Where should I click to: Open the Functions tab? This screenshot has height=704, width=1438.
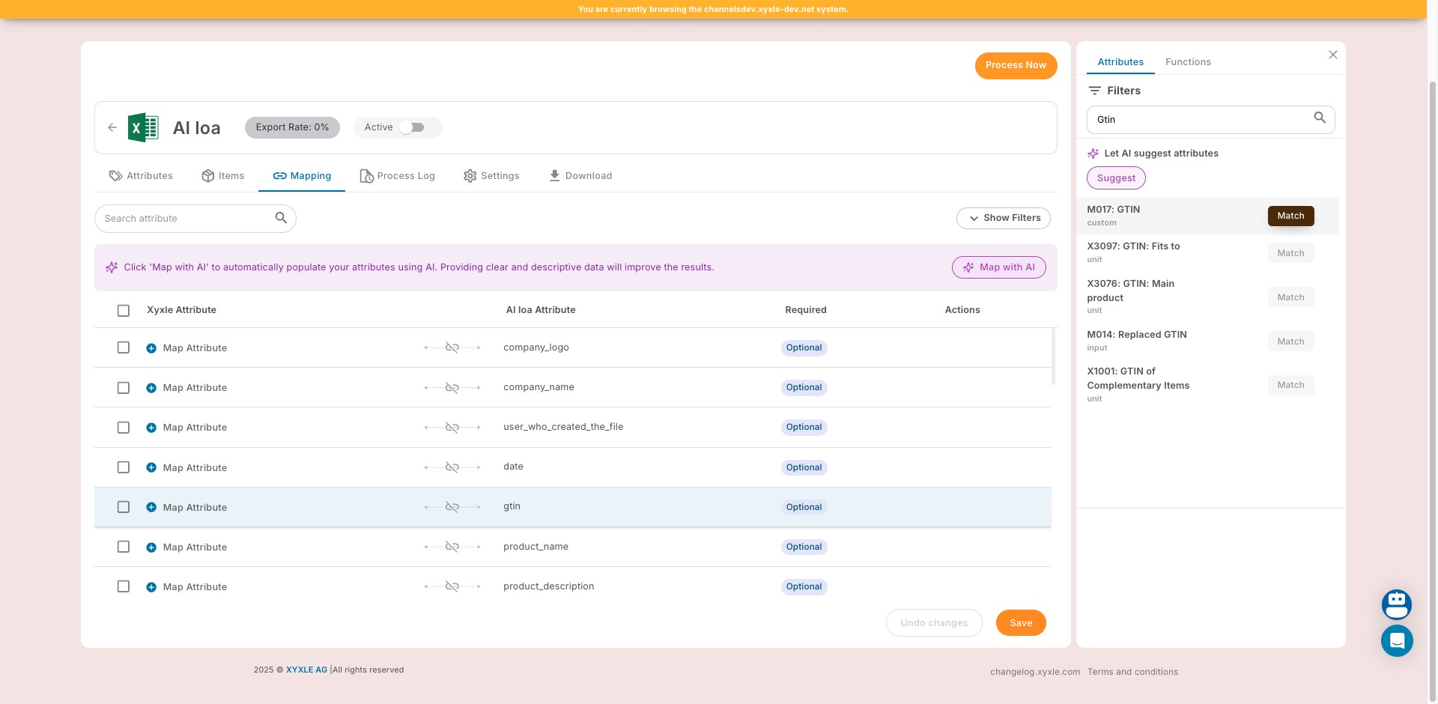[1188, 62]
